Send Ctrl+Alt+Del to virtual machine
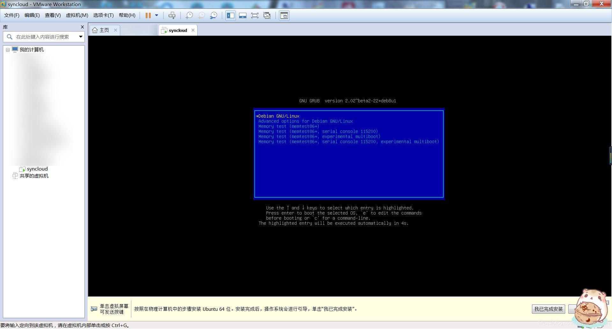 pyautogui.click(x=172, y=15)
